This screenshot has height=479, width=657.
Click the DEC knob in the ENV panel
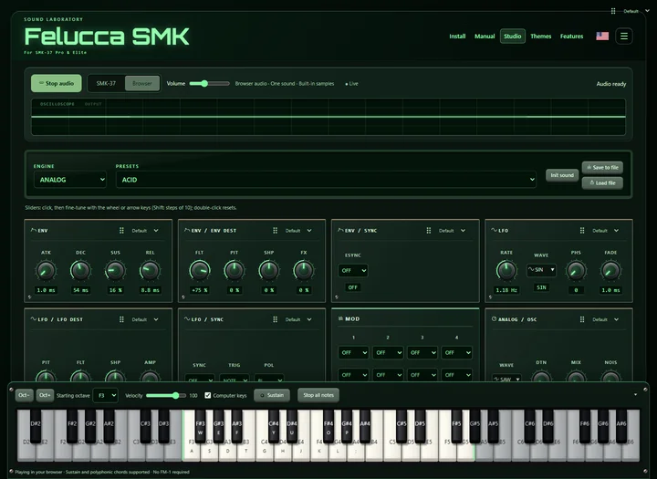[x=80, y=271]
